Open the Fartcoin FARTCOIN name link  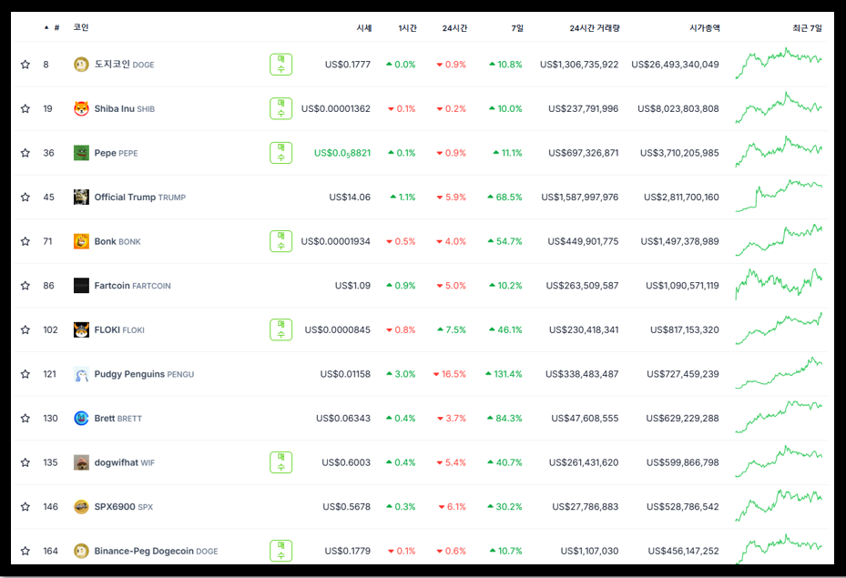(132, 286)
